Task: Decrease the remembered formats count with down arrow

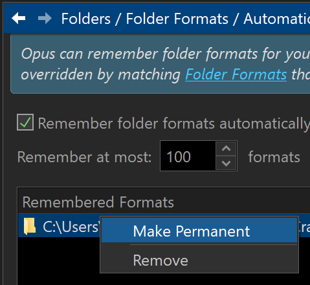Action: (226, 163)
